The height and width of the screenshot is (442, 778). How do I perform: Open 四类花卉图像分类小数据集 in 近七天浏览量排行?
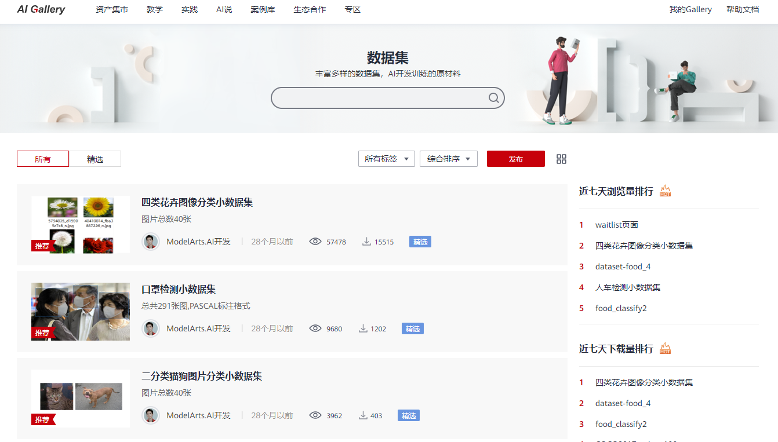click(644, 246)
